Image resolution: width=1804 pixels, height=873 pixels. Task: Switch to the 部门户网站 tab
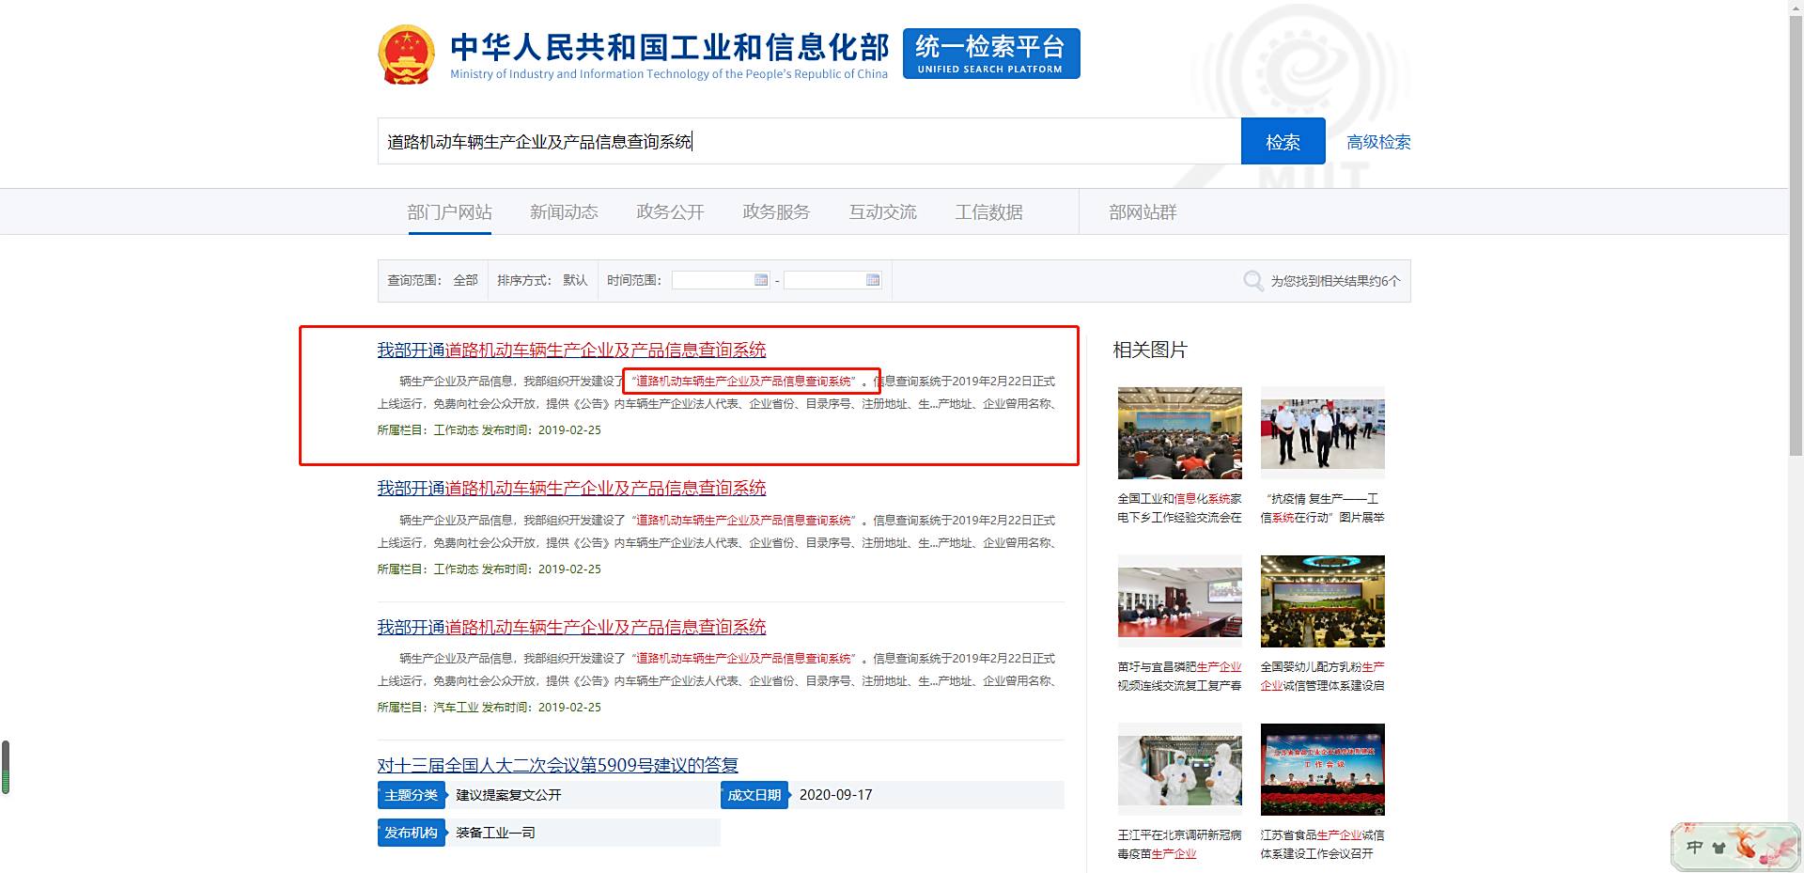[x=449, y=211]
